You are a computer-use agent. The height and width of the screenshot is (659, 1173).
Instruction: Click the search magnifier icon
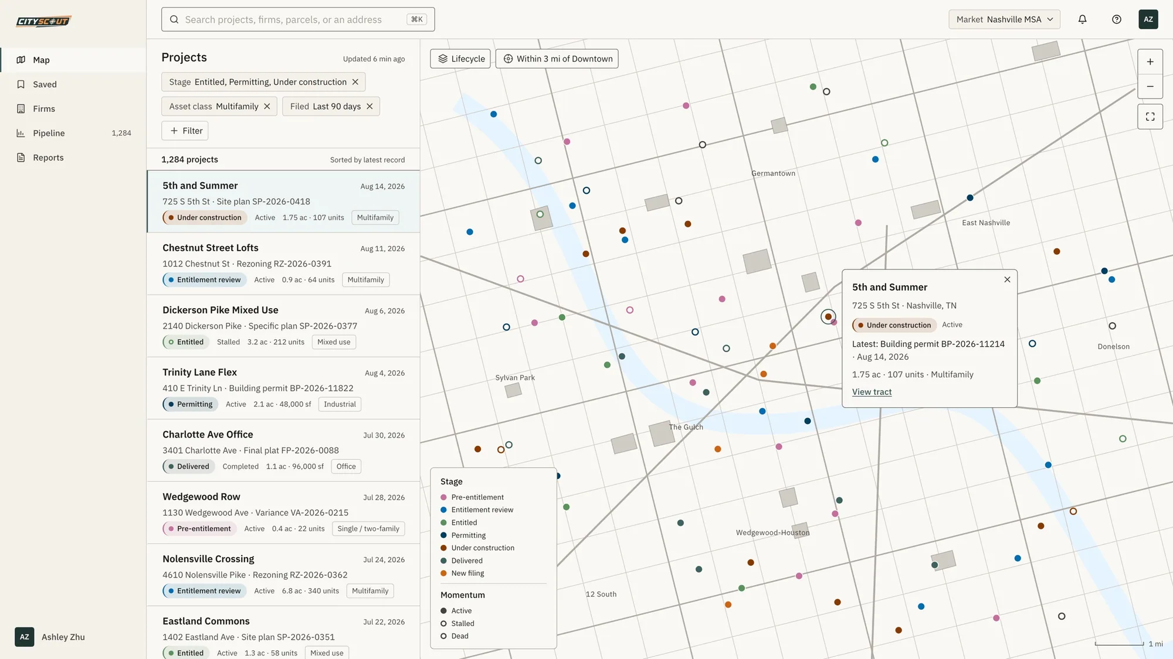click(174, 19)
